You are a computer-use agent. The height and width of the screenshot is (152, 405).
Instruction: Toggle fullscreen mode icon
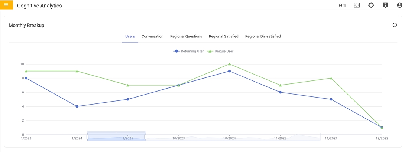pyautogui.click(x=357, y=5)
